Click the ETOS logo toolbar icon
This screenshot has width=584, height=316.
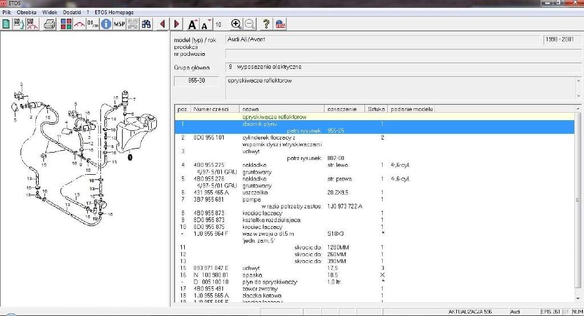coord(281,24)
